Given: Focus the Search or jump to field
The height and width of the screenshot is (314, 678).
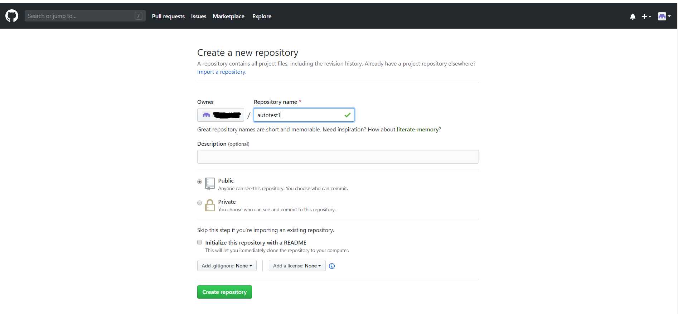Looking at the screenshot, I should pyautogui.click(x=85, y=16).
